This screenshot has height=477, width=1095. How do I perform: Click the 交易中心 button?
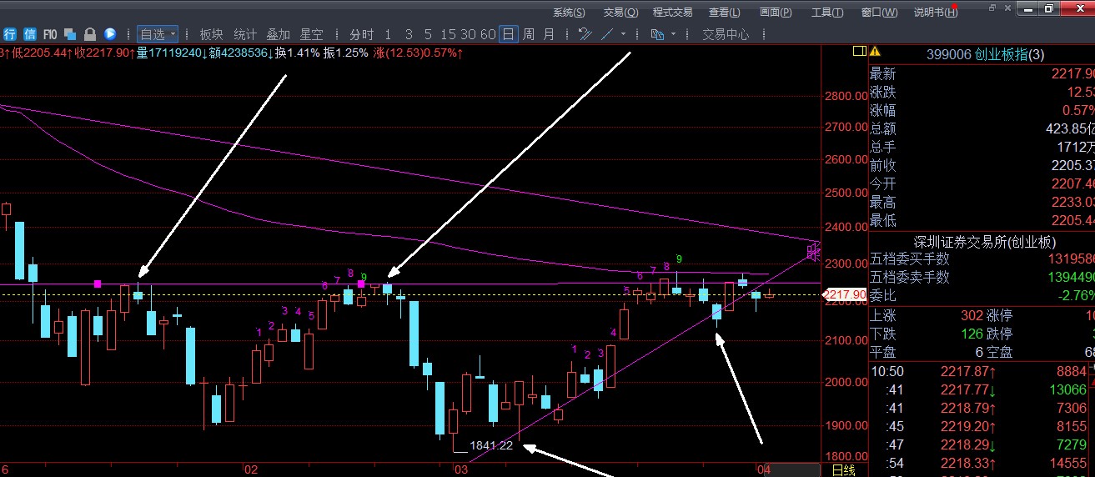click(x=725, y=34)
